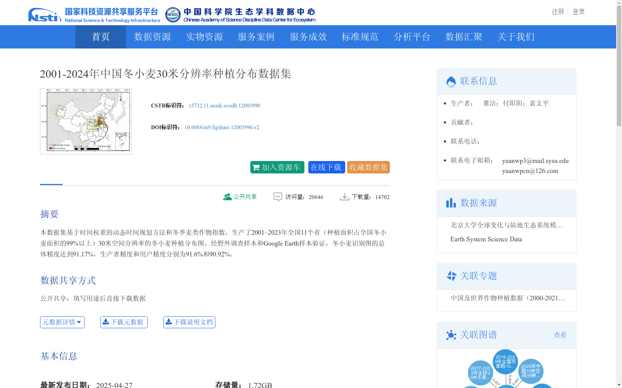This screenshot has width=622, height=388.
Task: Click the email yuanwpcn@126.com
Action: (x=530, y=171)
